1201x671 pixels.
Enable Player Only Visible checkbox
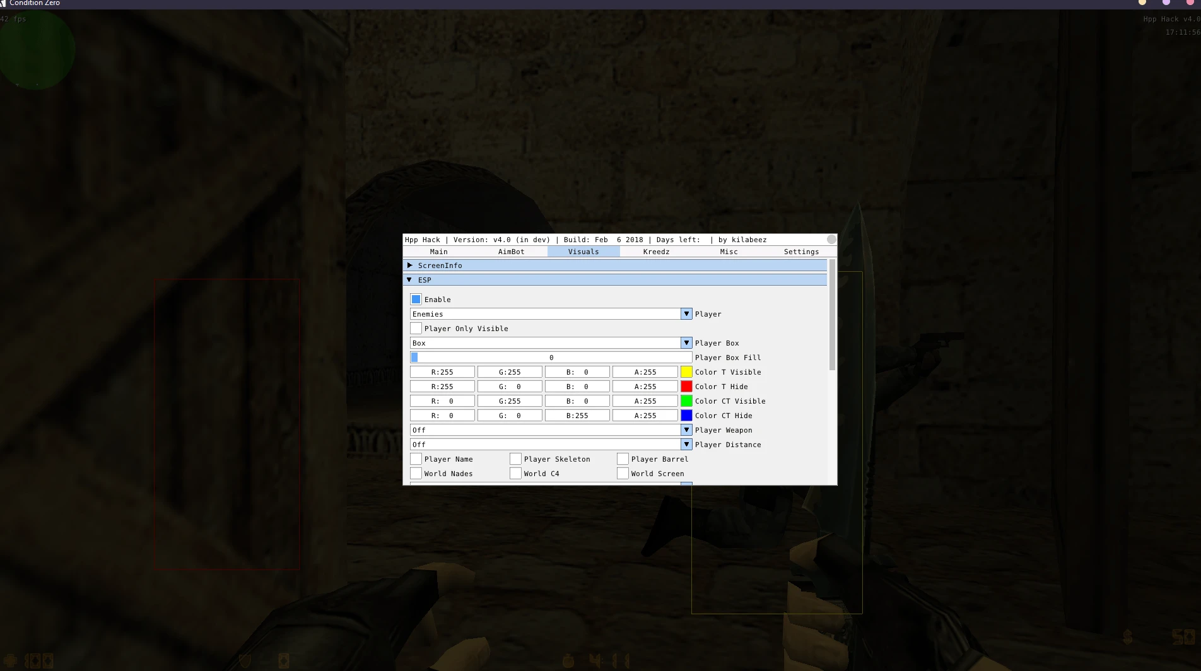point(416,329)
